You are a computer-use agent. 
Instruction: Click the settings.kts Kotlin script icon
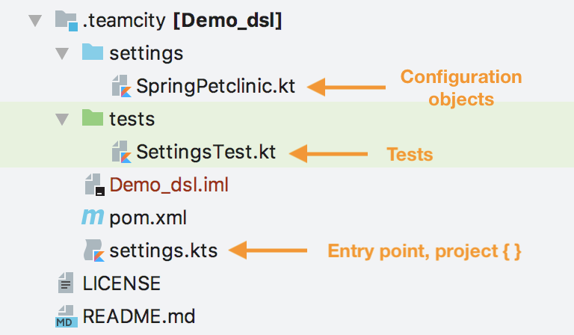94,251
